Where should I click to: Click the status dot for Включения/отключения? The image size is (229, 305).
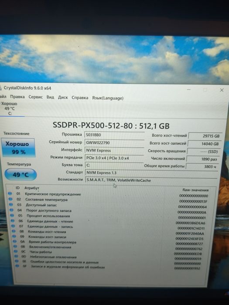[16, 247]
